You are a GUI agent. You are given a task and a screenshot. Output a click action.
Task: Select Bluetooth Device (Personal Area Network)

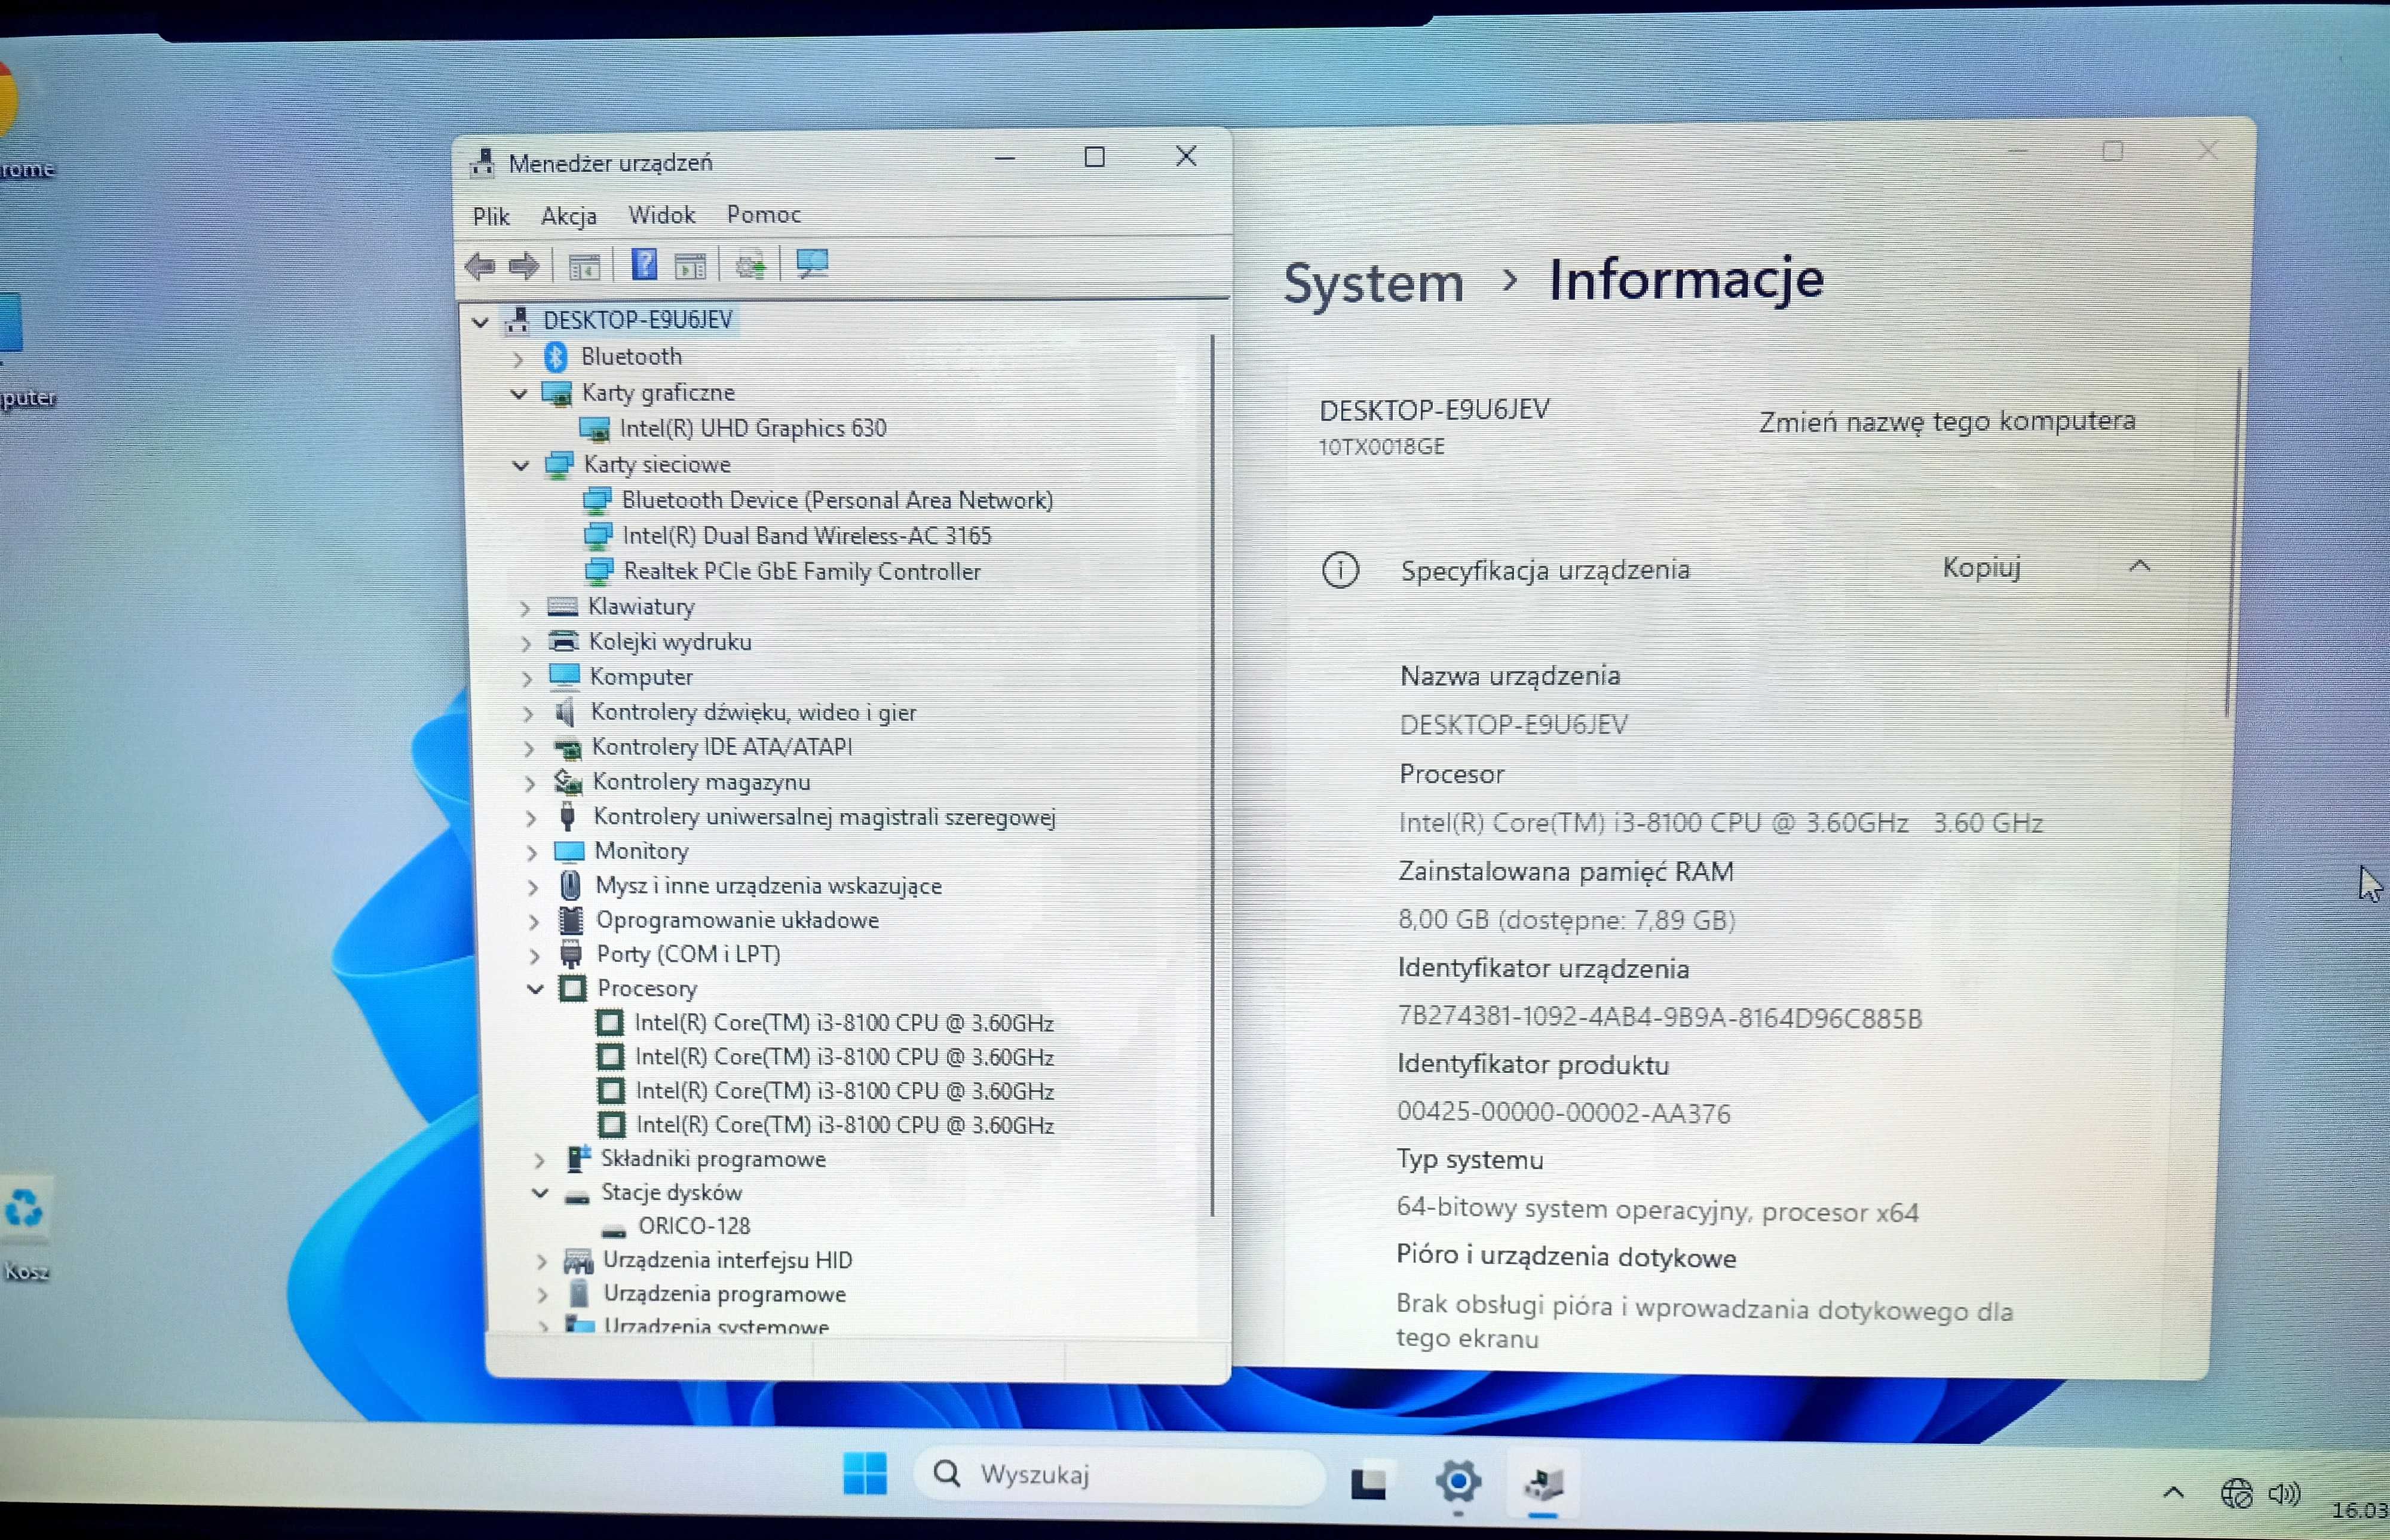tap(837, 500)
